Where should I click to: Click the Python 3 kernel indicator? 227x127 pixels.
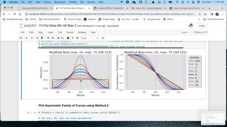coord(201,32)
